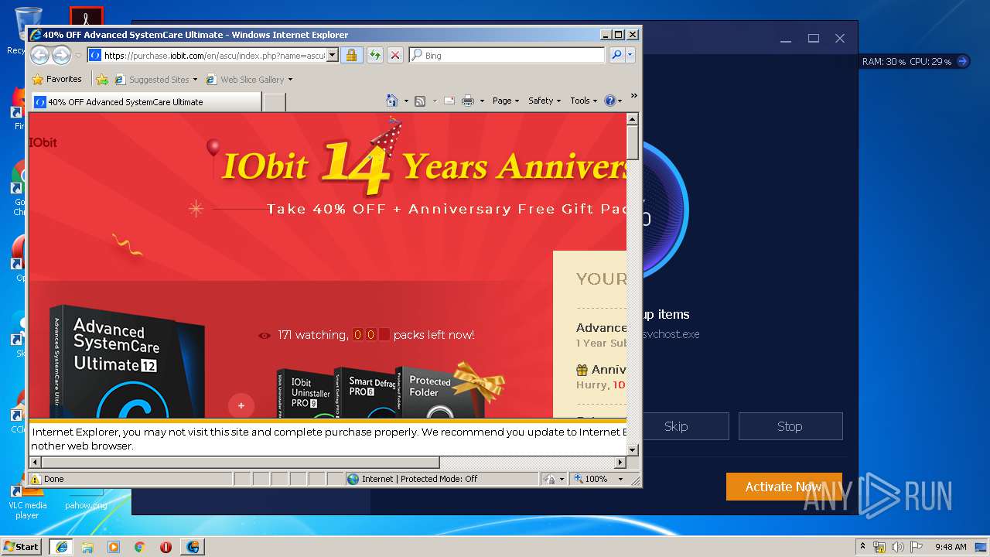
Task: Open the Page menu
Action: coord(506,101)
